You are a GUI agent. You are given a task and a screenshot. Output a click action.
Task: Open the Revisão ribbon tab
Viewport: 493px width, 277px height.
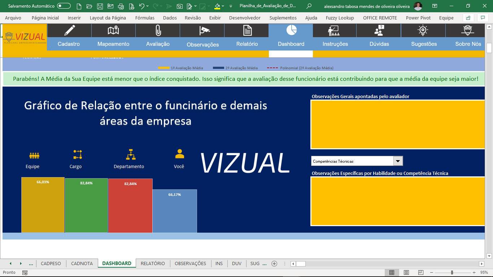193,18
